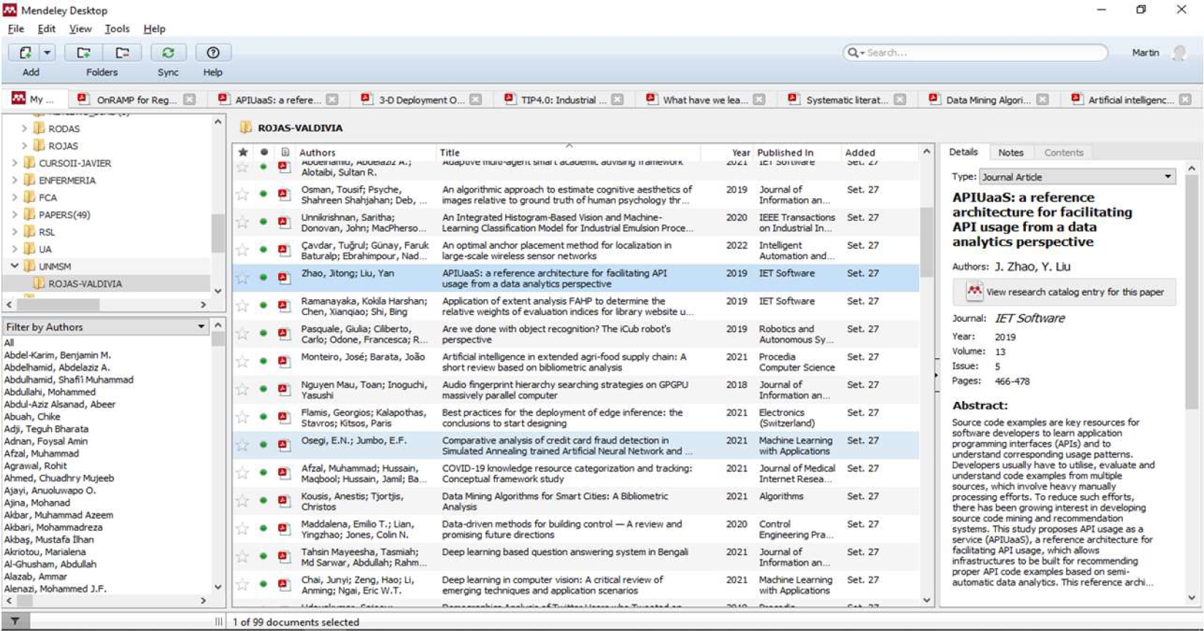
Task: Click the create new folder icon
Action: click(84, 53)
